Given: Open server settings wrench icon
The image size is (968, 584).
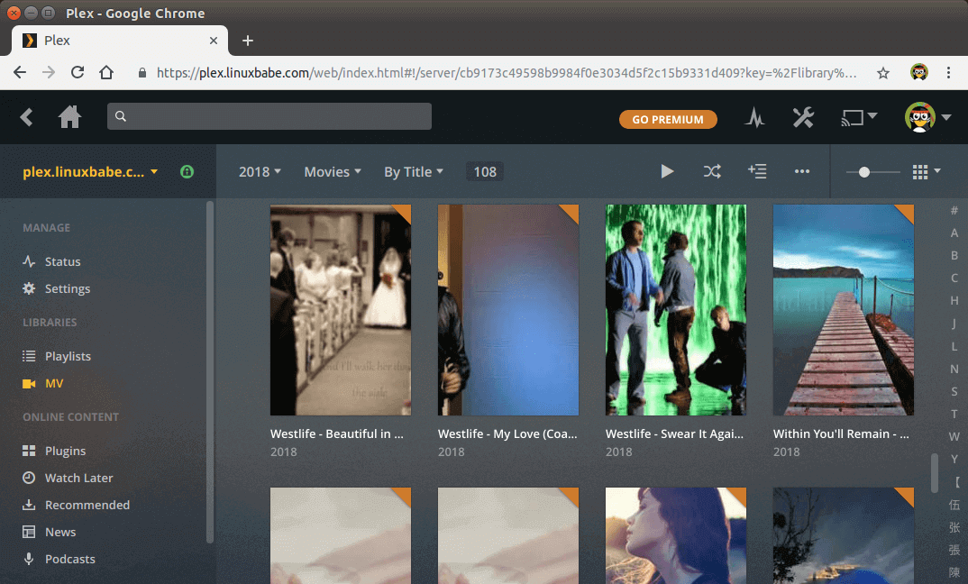Looking at the screenshot, I should click(x=802, y=117).
